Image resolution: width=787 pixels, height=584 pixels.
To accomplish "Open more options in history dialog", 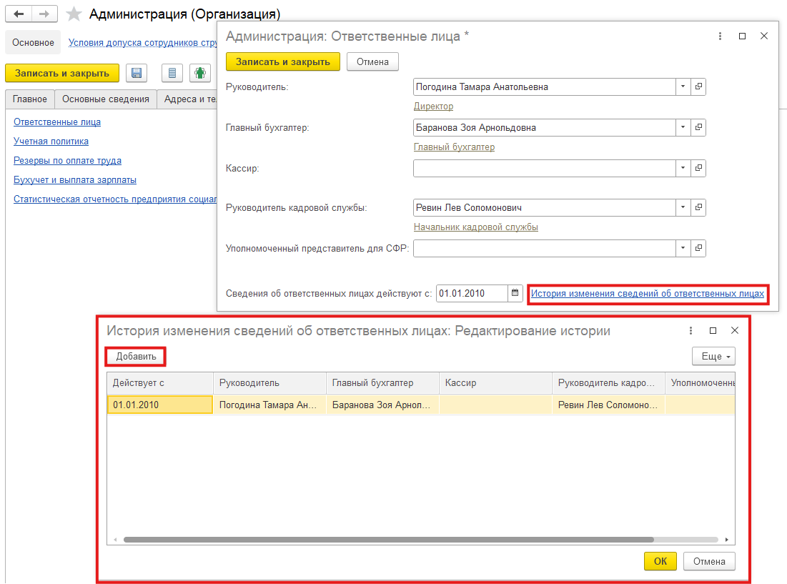I will [x=691, y=331].
